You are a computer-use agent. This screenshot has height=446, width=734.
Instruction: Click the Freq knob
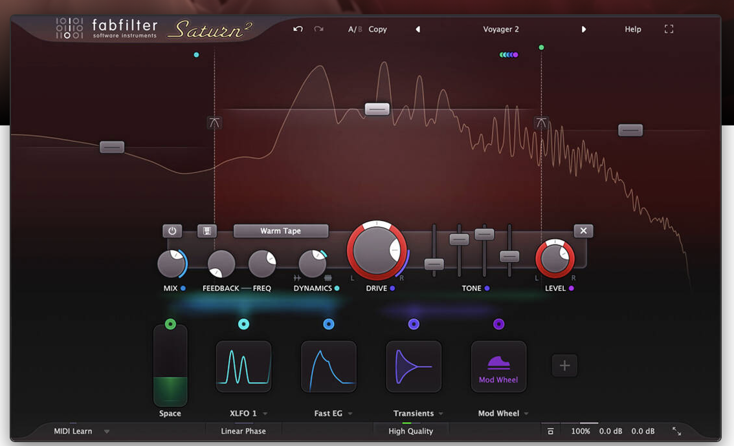[262, 264]
